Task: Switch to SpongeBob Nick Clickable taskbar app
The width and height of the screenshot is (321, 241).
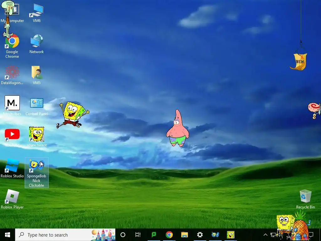Action: point(215,235)
